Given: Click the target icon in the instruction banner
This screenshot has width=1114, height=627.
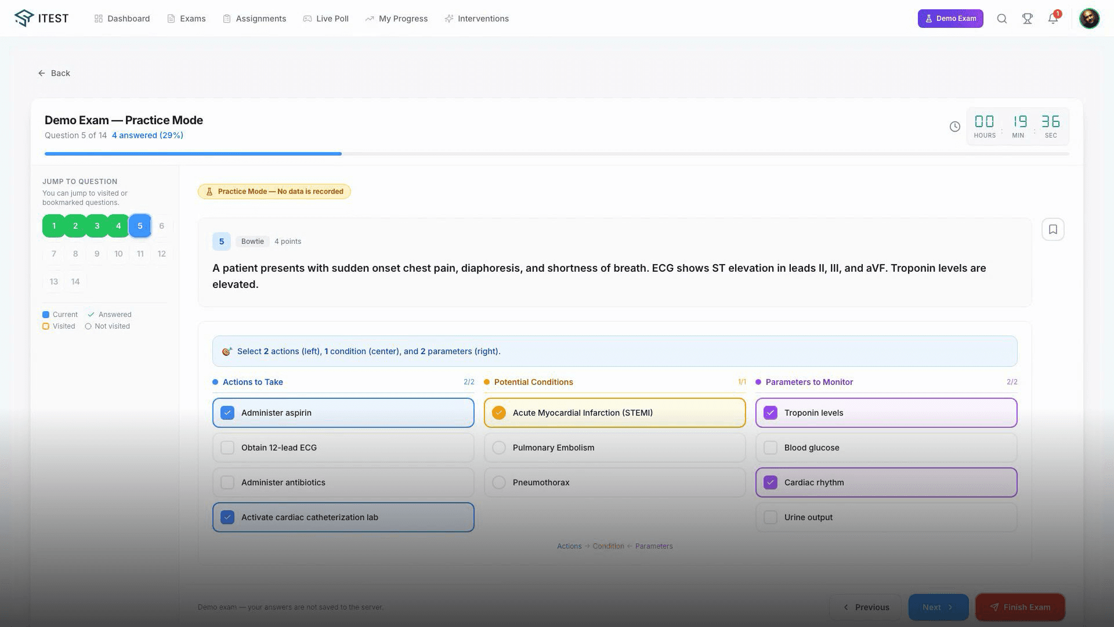Looking at the screenshot, I should 227,351.
